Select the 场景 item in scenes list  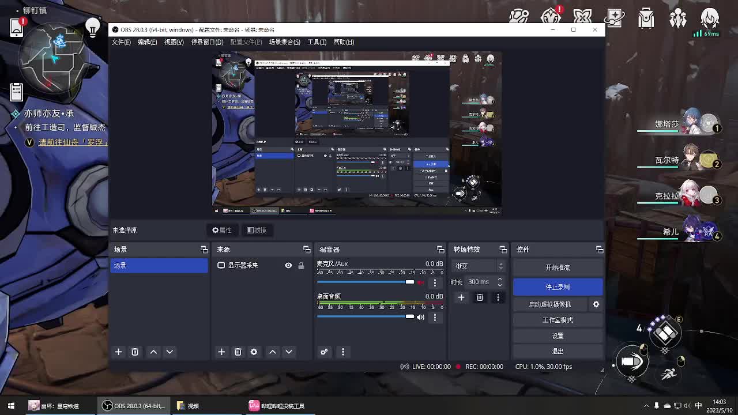tap(159, 265)
